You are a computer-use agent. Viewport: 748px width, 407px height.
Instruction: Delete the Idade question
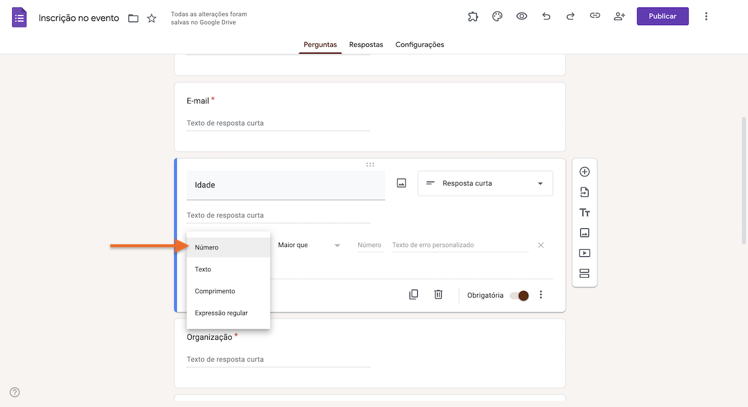438,294
